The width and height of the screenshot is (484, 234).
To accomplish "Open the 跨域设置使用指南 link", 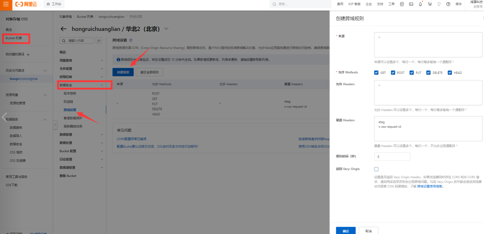I will 430,186.
